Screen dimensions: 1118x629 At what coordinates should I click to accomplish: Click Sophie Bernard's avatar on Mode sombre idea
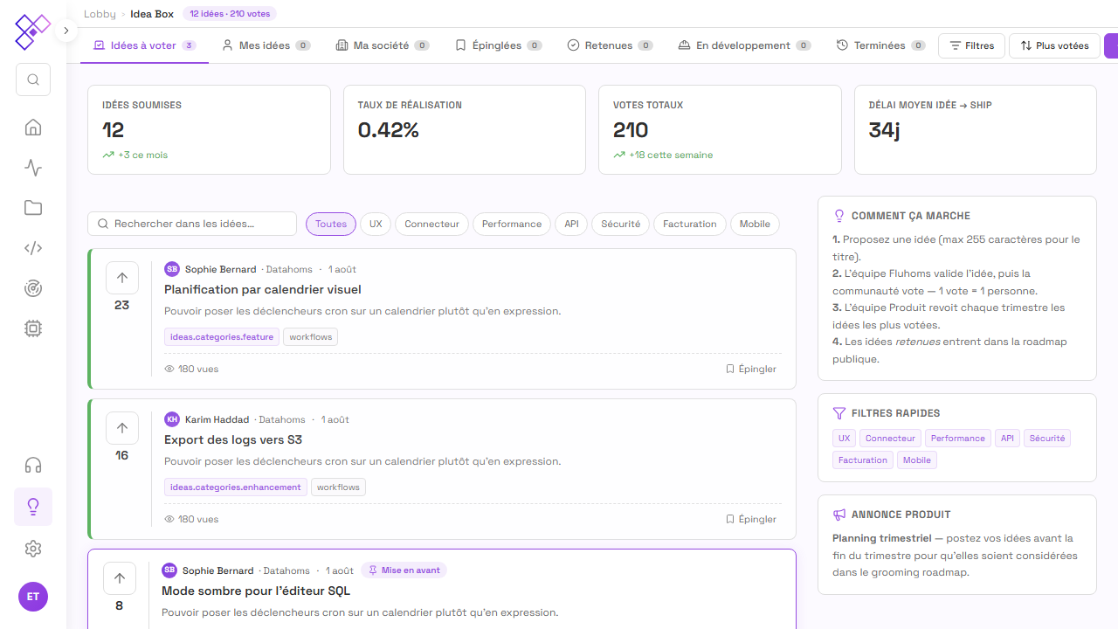click(x=169, y=570)
